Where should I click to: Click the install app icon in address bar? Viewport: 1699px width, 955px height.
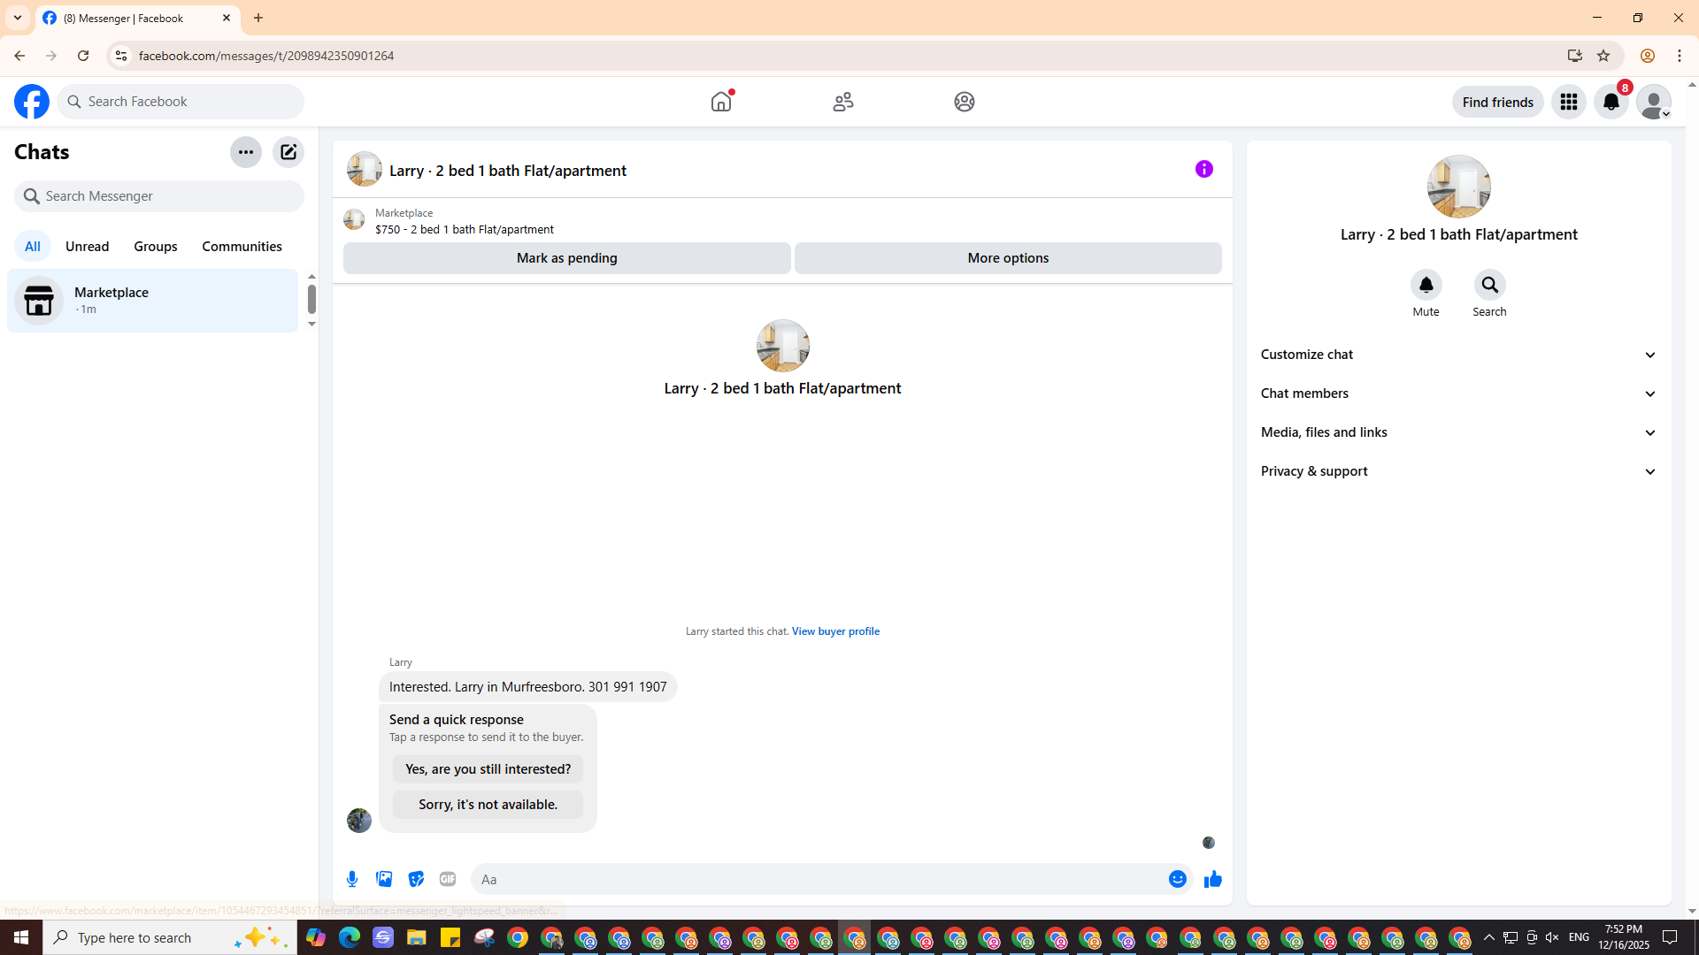coord(1575,56)
